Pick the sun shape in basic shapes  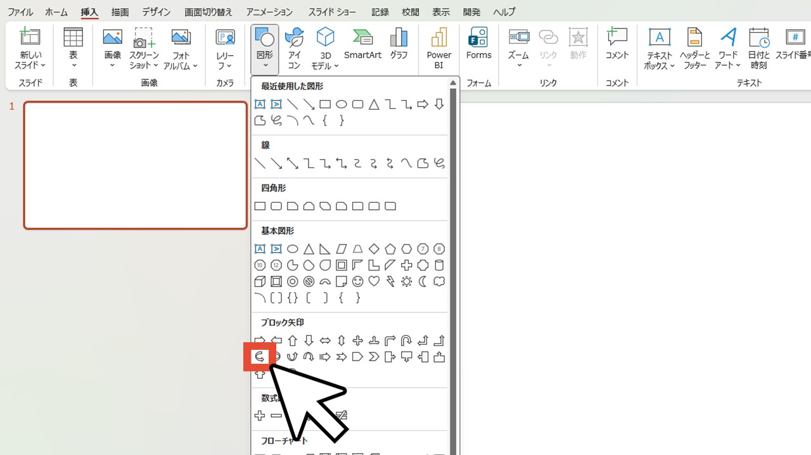coord(407,281)
